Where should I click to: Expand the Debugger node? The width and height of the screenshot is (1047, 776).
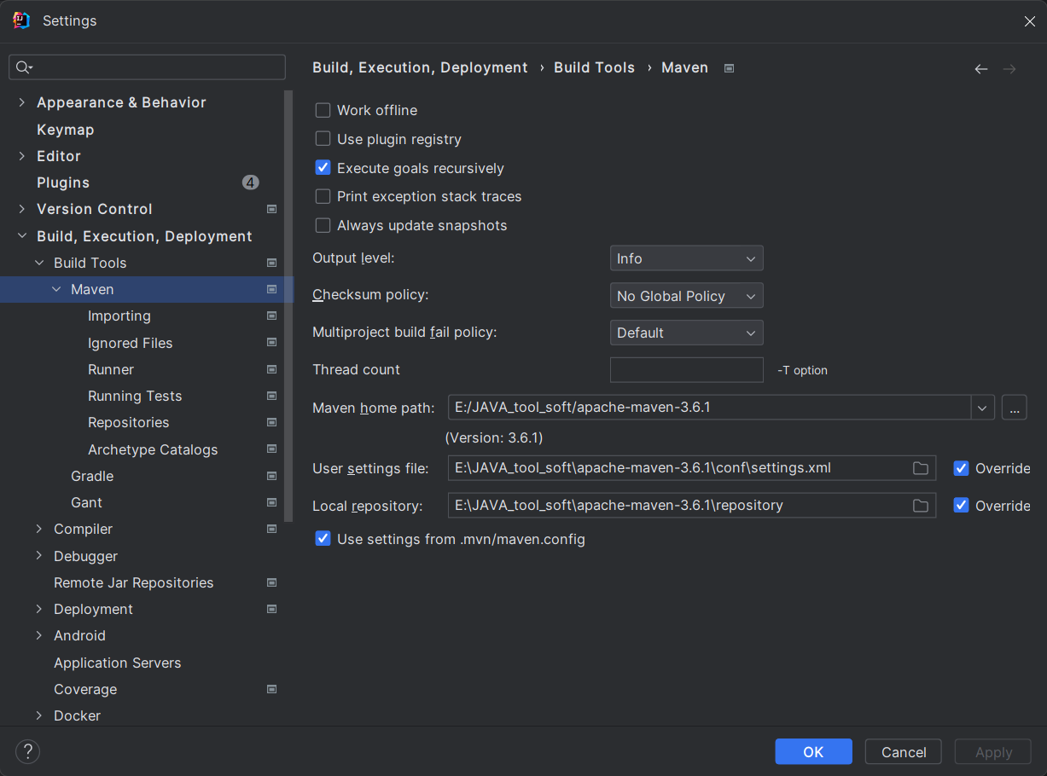pyautogui.click(x=39, y=556)
